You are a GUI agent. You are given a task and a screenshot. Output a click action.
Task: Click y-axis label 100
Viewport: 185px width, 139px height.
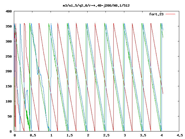click(9, 101)
